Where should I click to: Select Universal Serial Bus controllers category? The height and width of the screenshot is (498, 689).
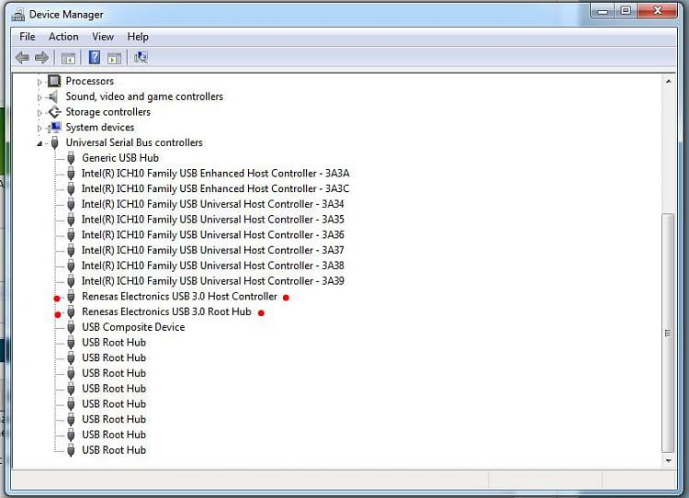click(x=134, y=142)
